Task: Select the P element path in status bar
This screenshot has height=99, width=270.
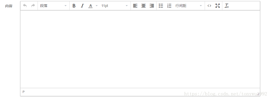Action: tap(24, 92)
